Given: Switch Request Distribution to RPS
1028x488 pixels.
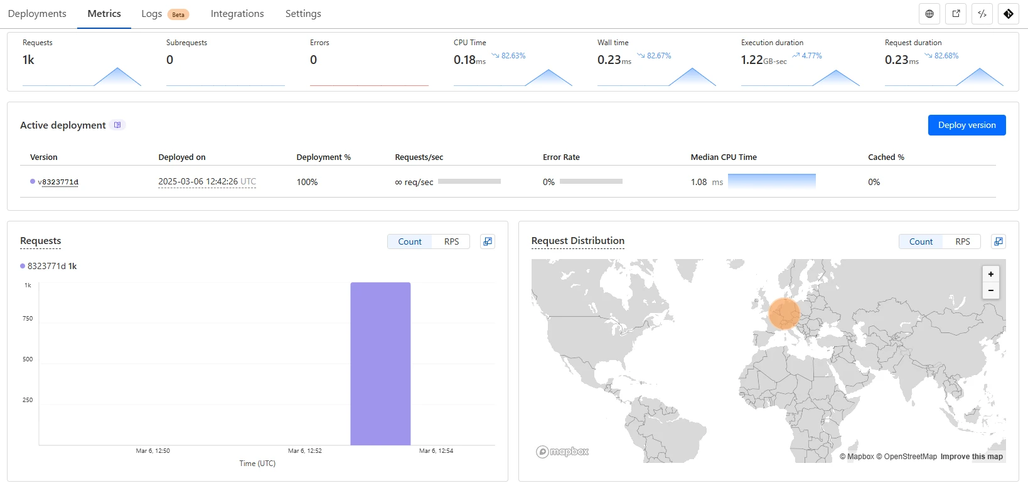Looking at the screenshot, I should tap(963, 241).
